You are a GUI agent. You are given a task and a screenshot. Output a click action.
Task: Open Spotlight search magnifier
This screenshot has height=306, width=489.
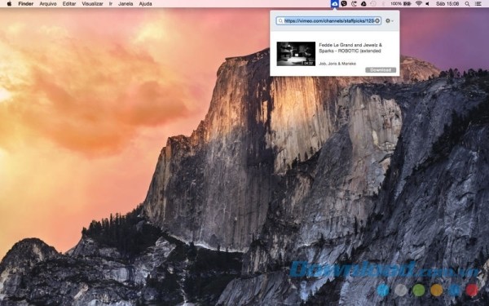[x=467, y=4]
